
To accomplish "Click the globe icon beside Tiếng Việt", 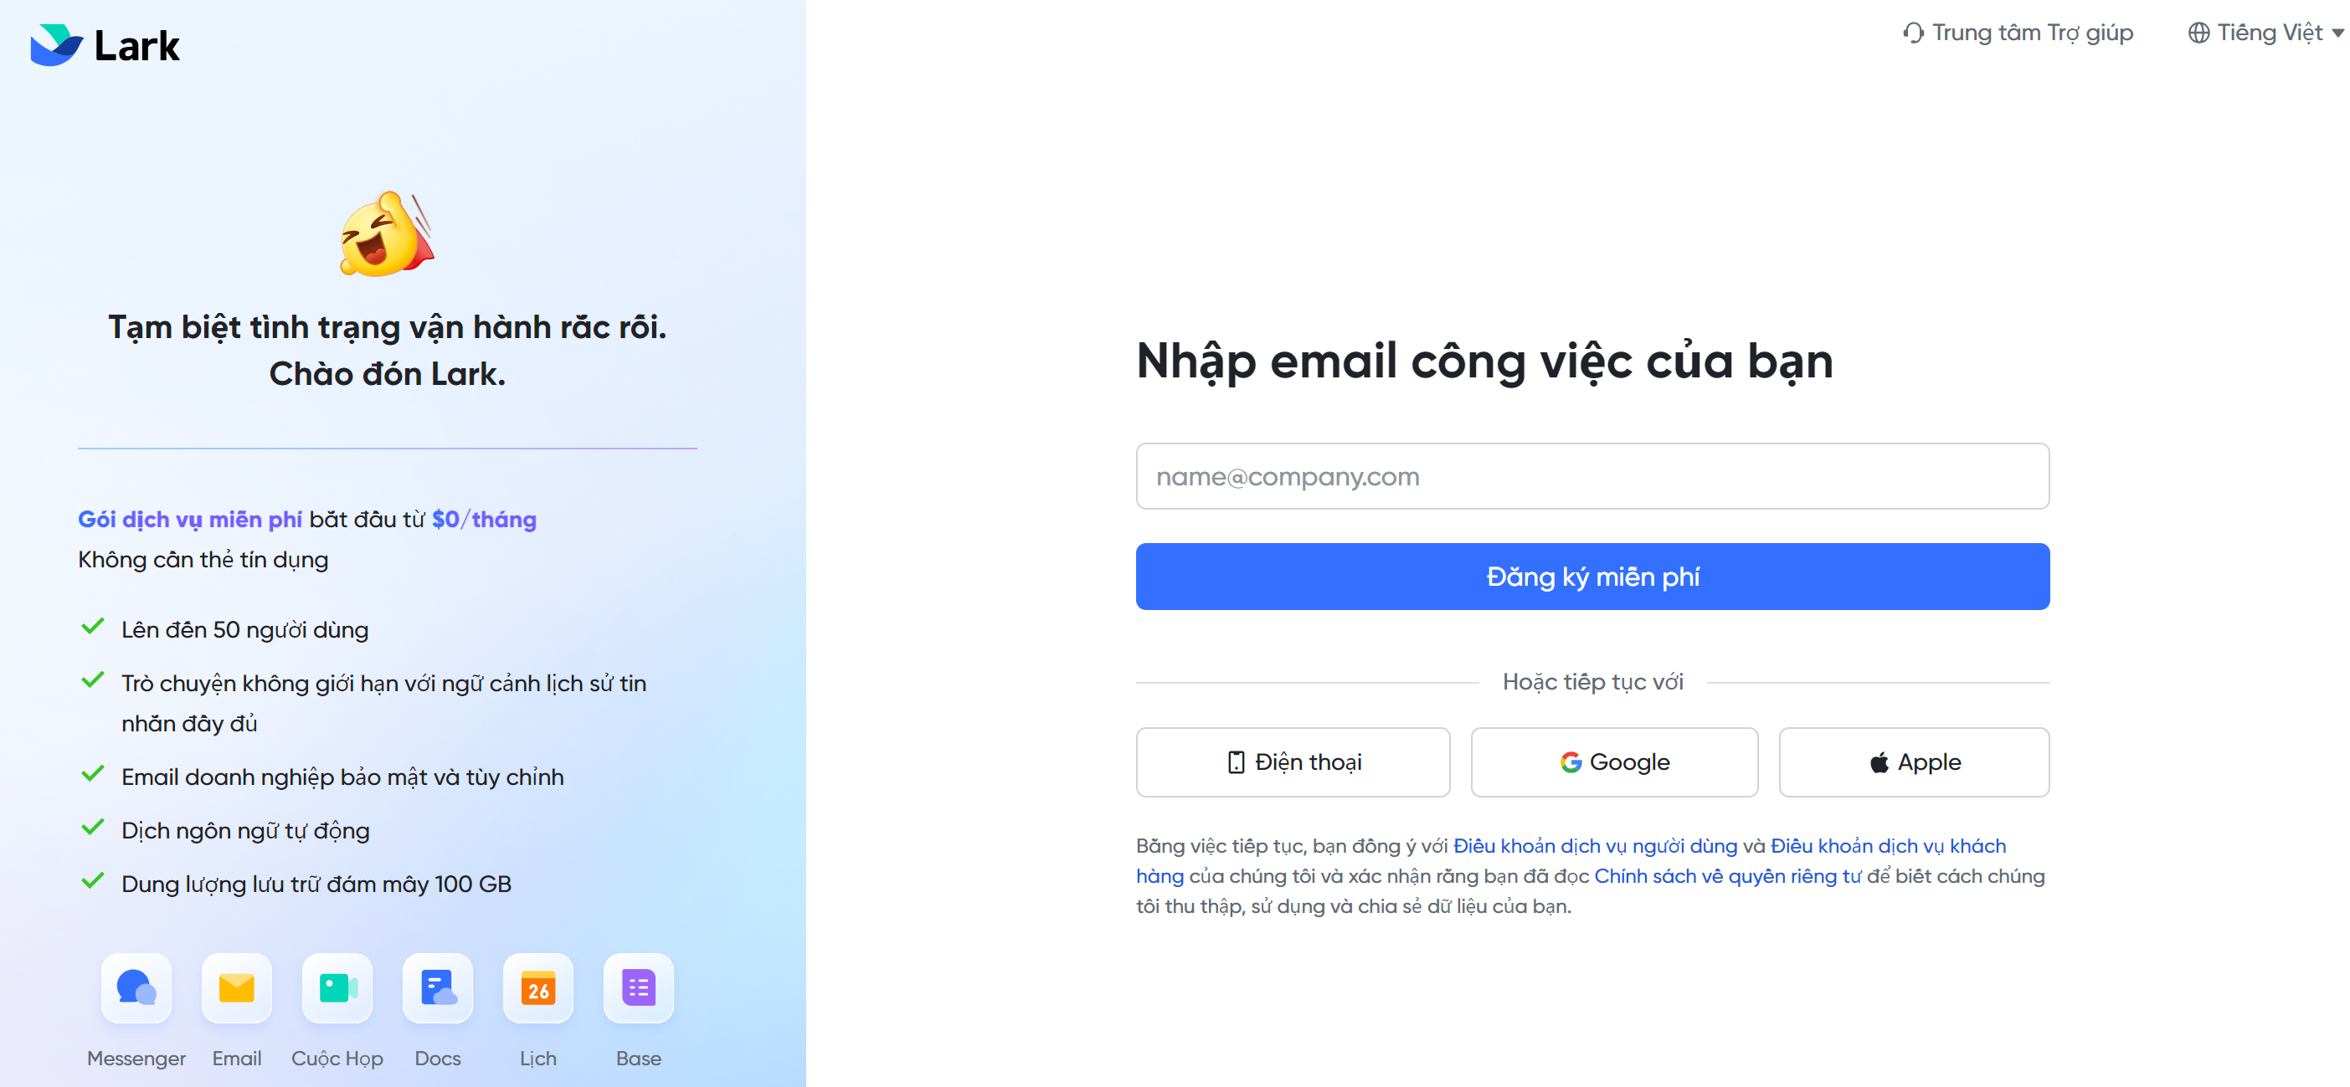I will pyautogui.click(x=2198, y=33).
